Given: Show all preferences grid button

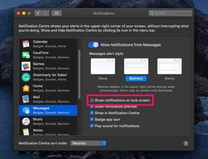Looking at the screenshot, I should [57, 13].
